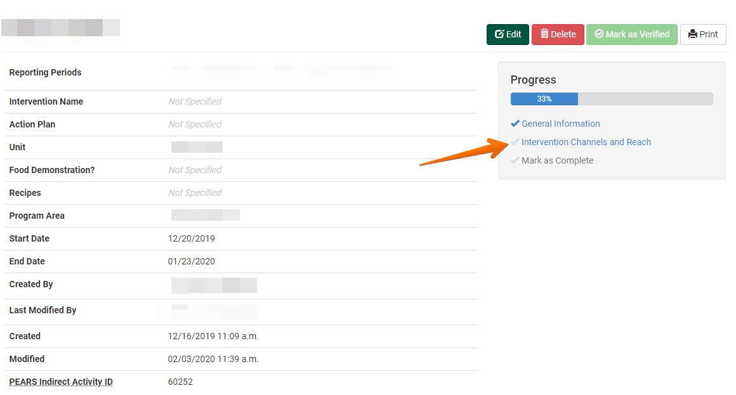Screen dimensions: 736x395
Task: Click the 33% progress bar
Action: [x=544, y=99]
